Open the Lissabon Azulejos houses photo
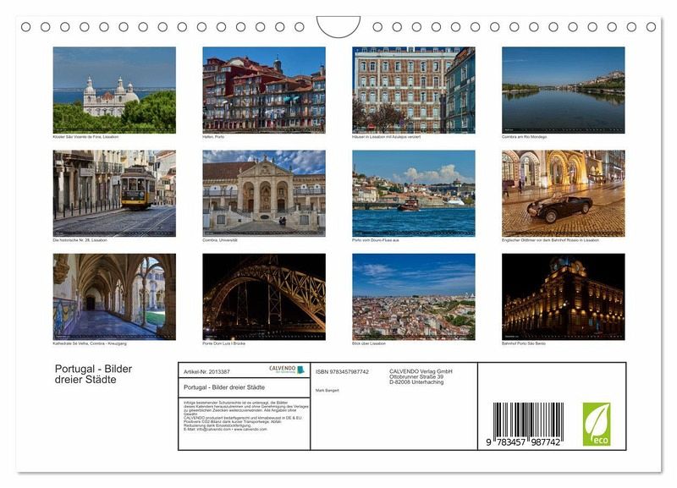 click(x=413, y=90)
